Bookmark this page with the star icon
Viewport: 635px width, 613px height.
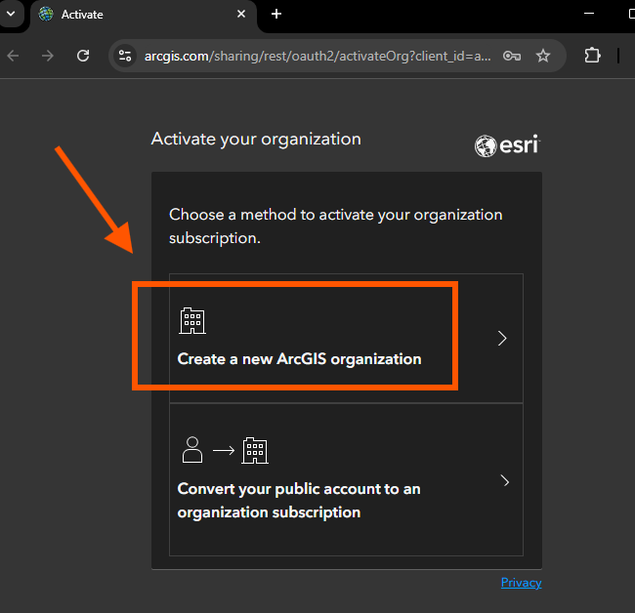click(x=543, y=56)
